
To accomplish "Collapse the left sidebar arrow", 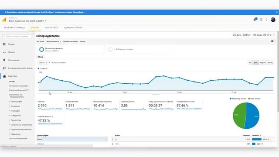I will 34,33.
